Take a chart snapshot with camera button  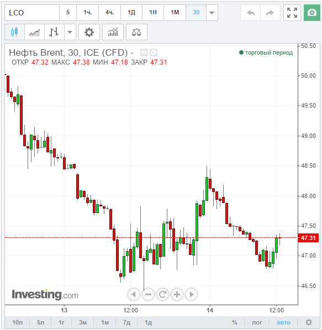pyautogui.click(x=312, y=13)
